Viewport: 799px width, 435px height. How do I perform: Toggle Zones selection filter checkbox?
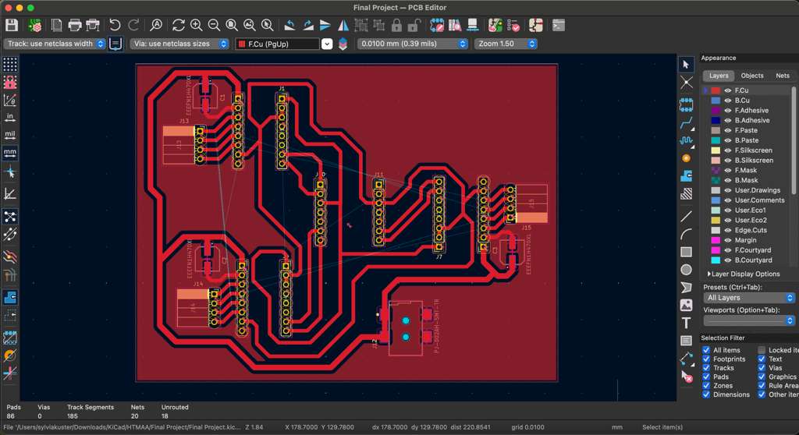(705, 386)
